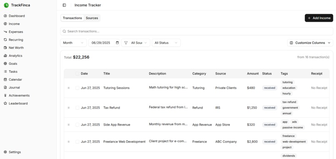Click the Journal document icon
This screenshot has height=159, width=336.
tap(5, 87)
